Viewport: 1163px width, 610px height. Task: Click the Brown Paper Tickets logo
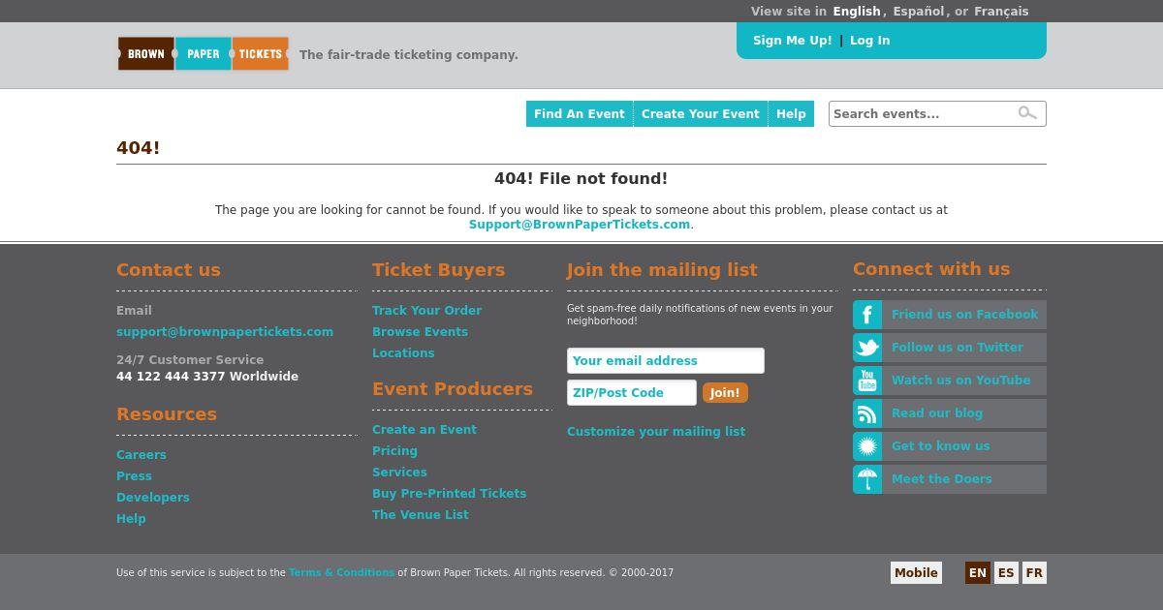tap(203, 54)
